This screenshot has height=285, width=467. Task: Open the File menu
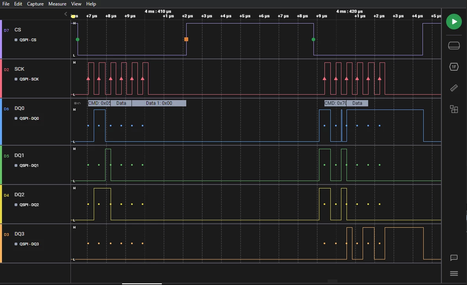tap(6, 4)
